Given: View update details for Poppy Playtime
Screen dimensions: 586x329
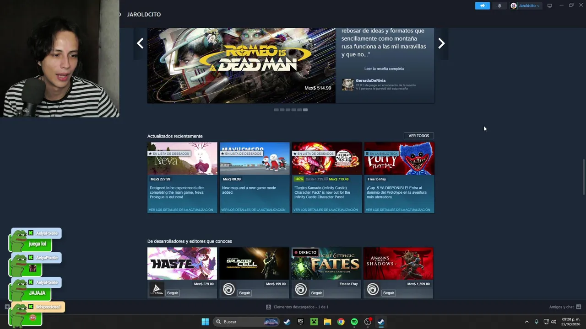Looking at the screenshot, I should click(398, 210).
